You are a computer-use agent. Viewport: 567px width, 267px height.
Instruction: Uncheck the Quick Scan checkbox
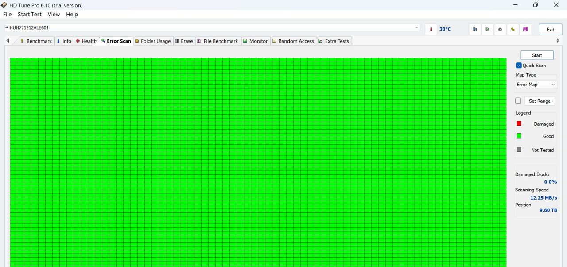(519, 66)
